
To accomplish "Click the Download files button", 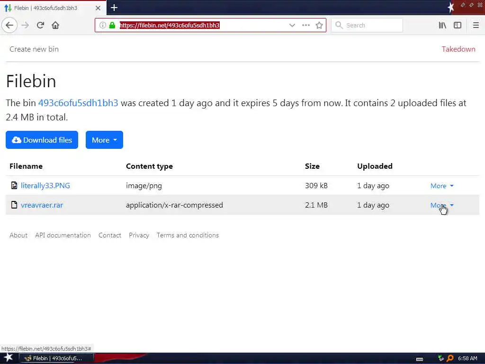I will [x=42, y=140].
